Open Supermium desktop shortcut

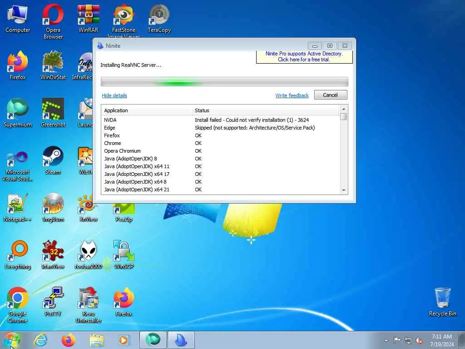tap(18, 113)
